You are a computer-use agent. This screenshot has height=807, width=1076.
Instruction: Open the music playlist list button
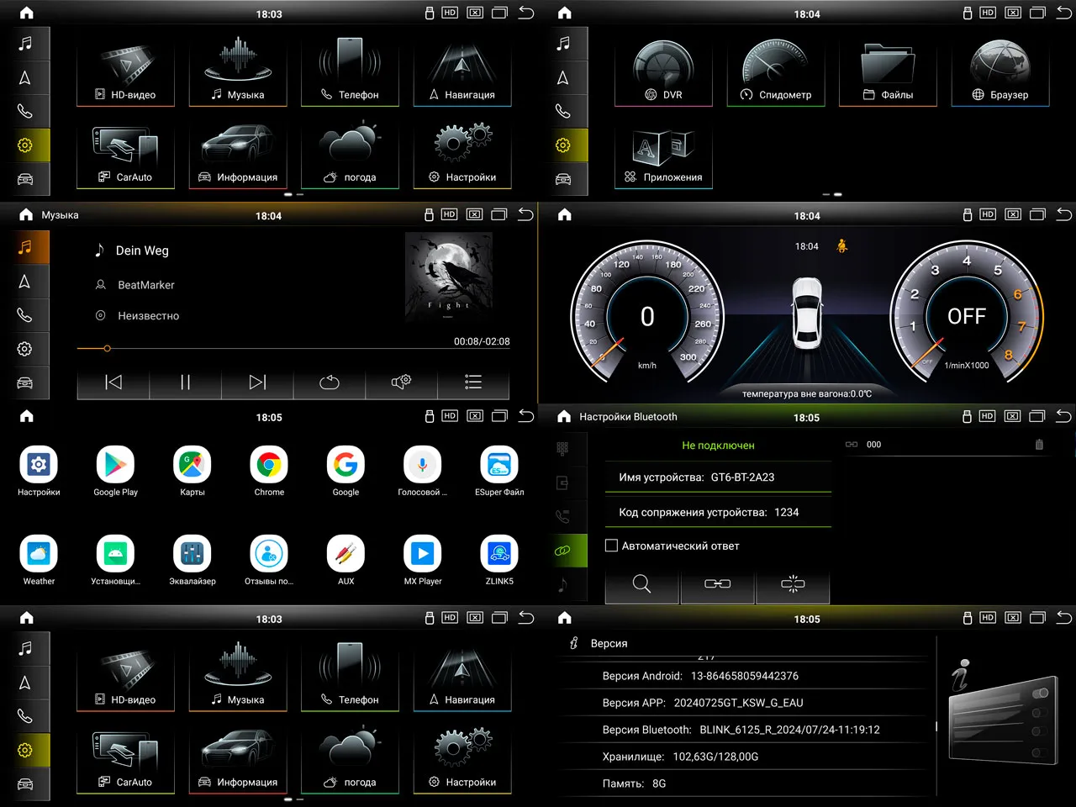pos(473,382)
